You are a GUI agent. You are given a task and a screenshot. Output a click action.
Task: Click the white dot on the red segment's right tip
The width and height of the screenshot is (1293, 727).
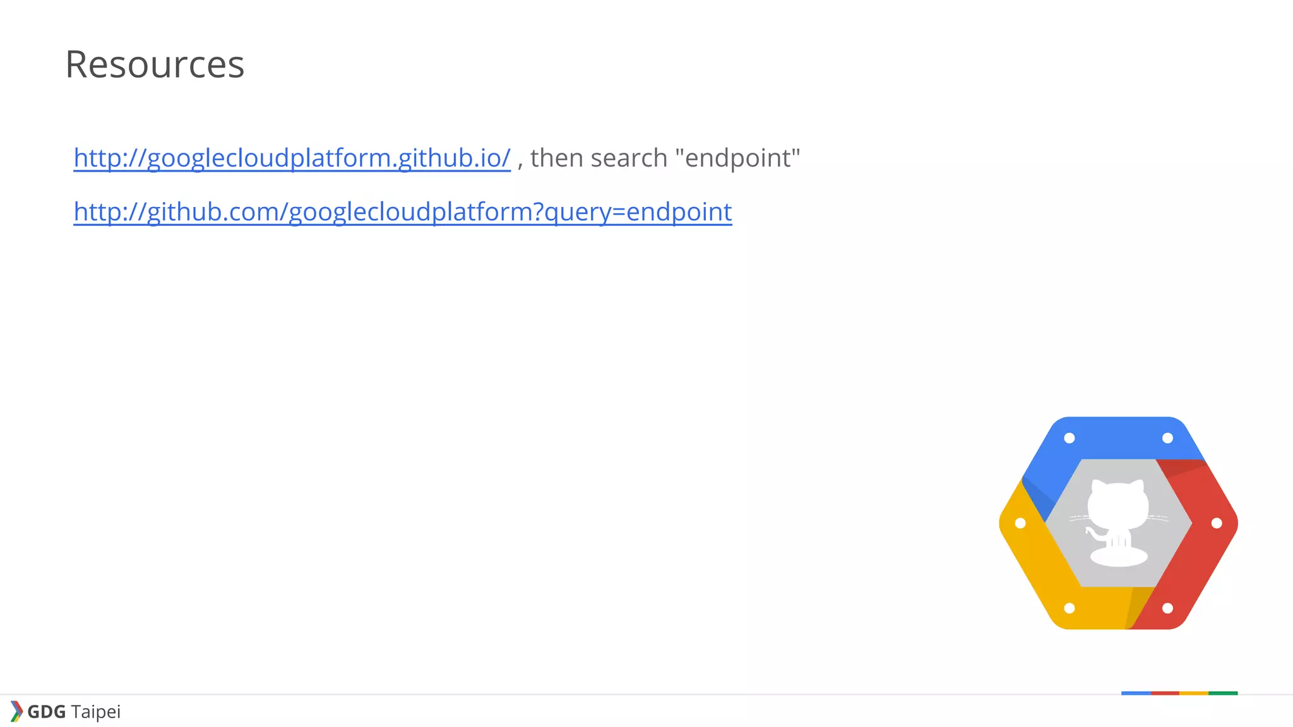pos(1217,523)
